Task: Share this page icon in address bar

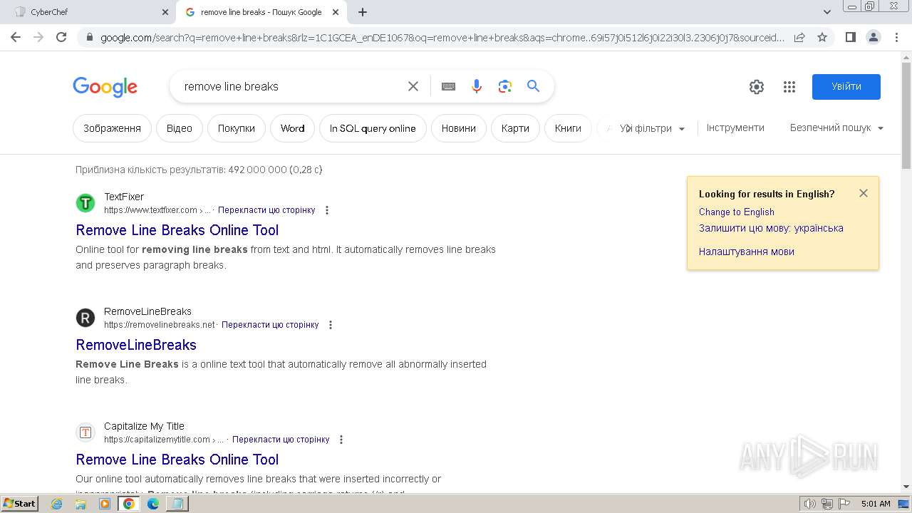Action: [799, 37]
